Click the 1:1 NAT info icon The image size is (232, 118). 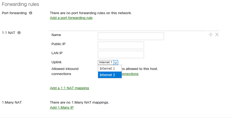tap(19, 33)
